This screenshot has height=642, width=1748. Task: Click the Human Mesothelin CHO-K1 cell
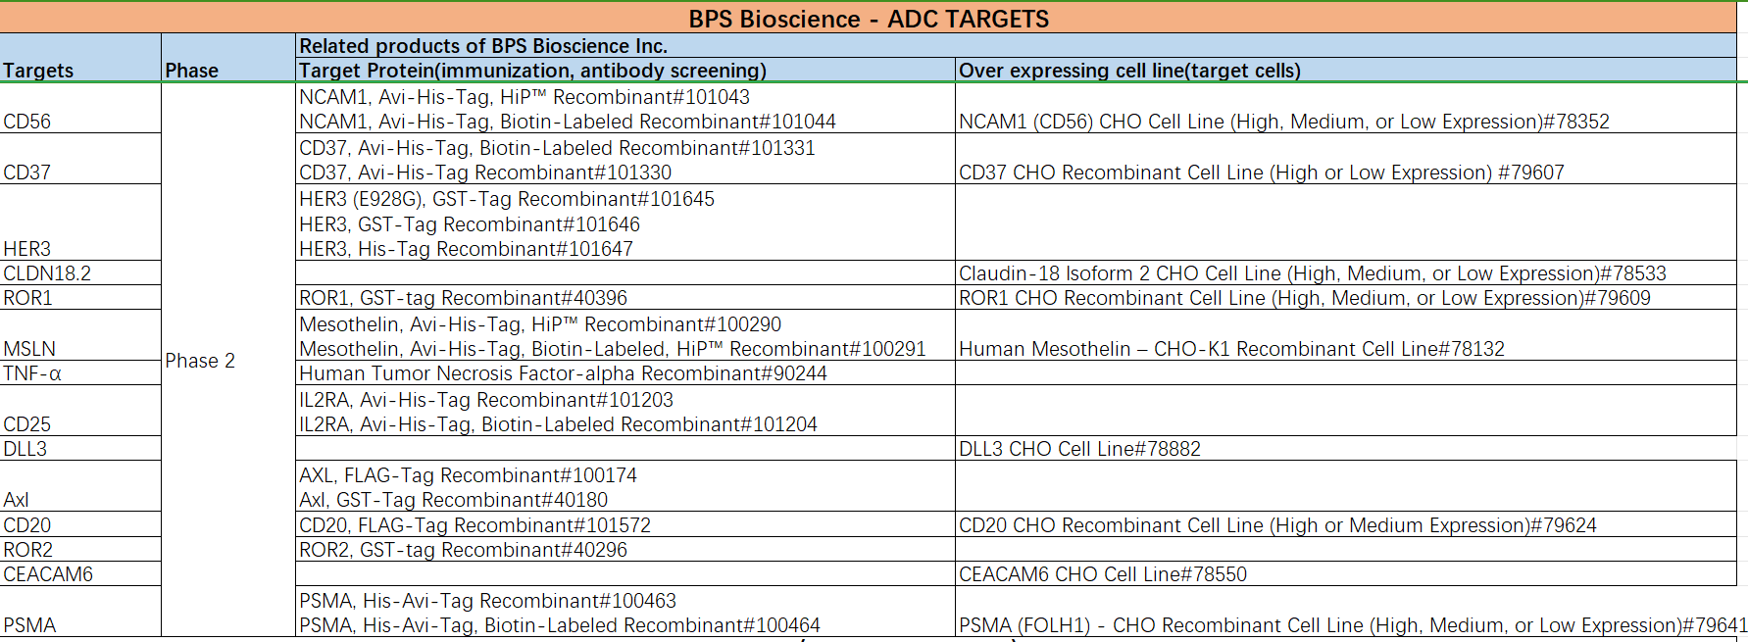[1231, 349]
